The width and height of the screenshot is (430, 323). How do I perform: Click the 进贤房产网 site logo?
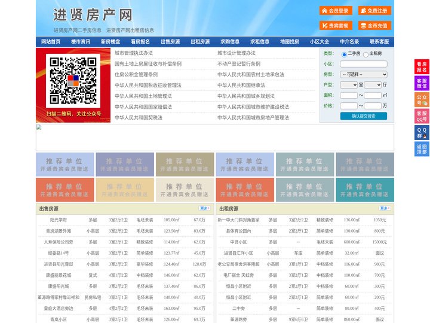point(93,15)
